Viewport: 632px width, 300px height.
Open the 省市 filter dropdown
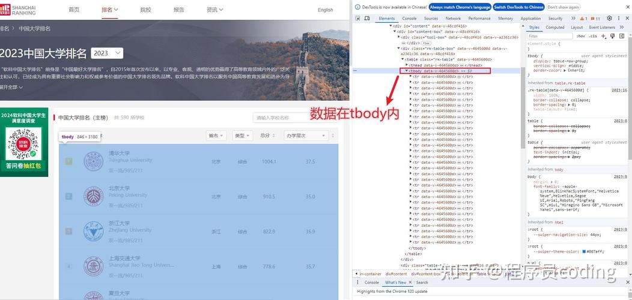(216, 136)
